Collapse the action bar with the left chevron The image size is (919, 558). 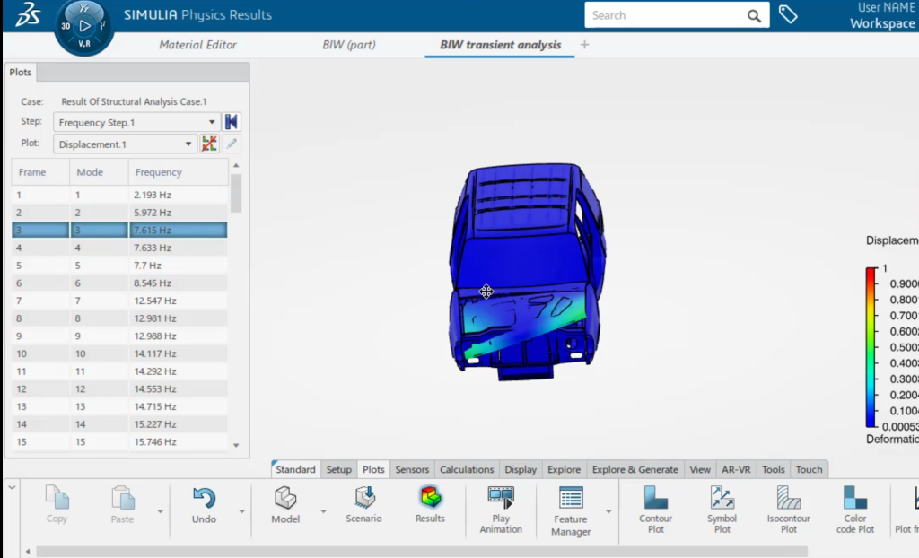(x=12, y=487)
